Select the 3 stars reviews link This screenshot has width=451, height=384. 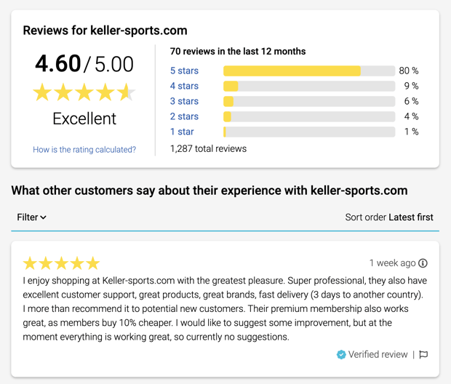184,101
